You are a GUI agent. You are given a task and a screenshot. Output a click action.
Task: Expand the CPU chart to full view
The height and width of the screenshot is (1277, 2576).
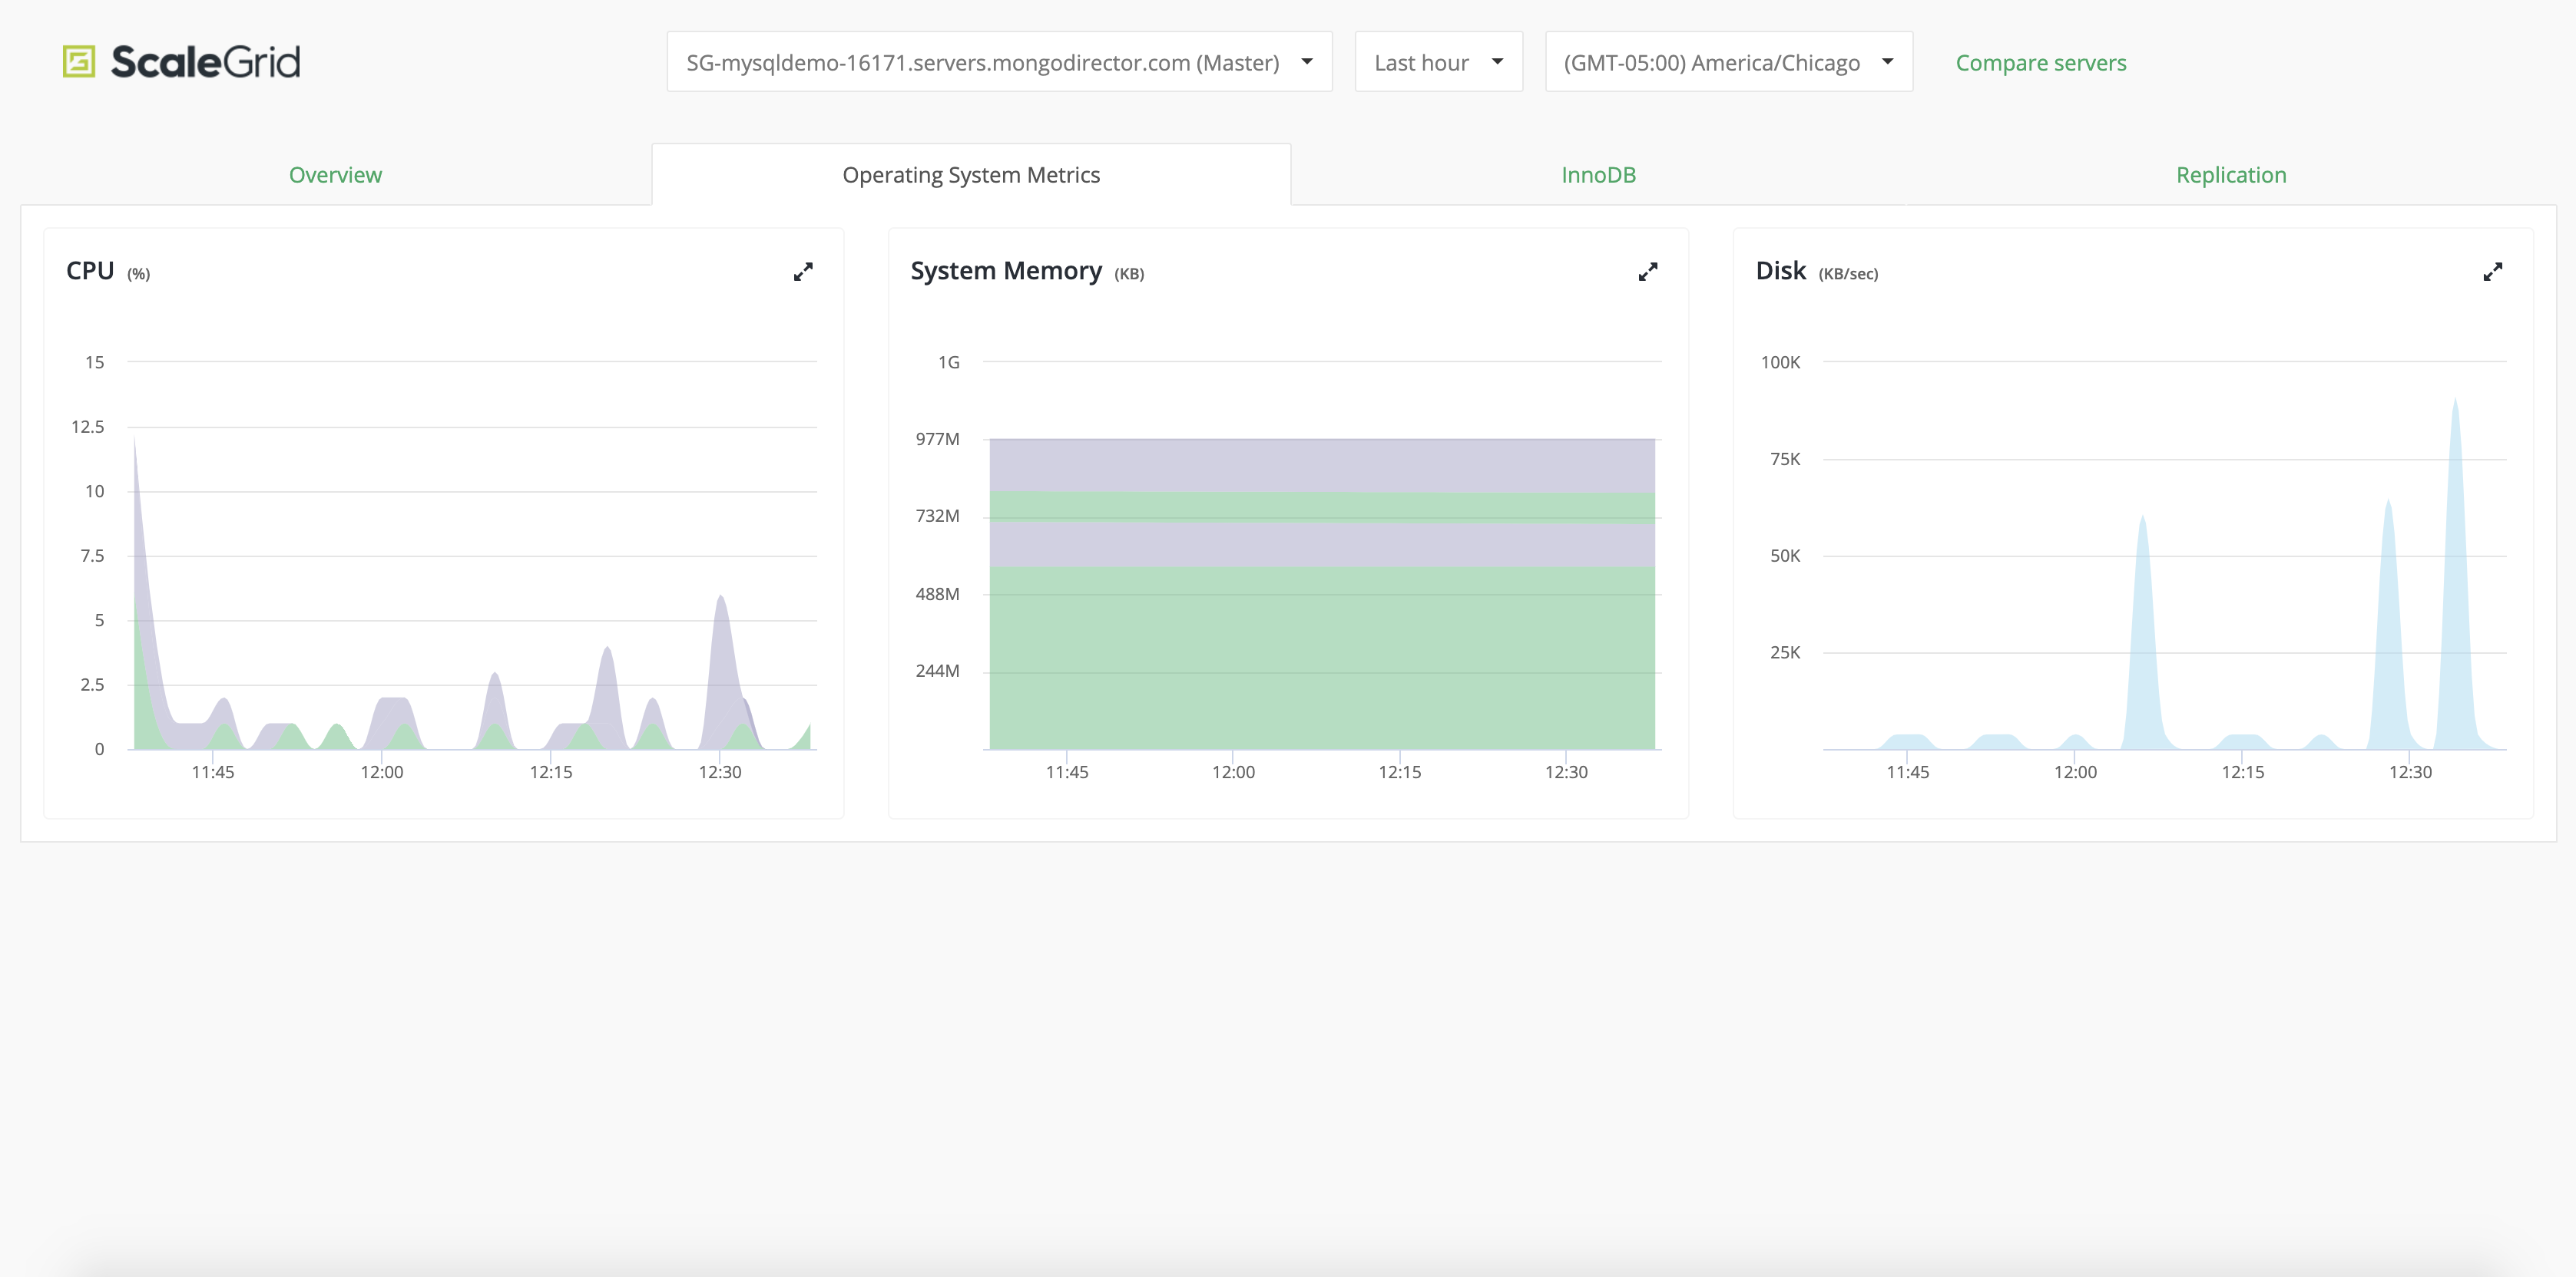[803, 272]
